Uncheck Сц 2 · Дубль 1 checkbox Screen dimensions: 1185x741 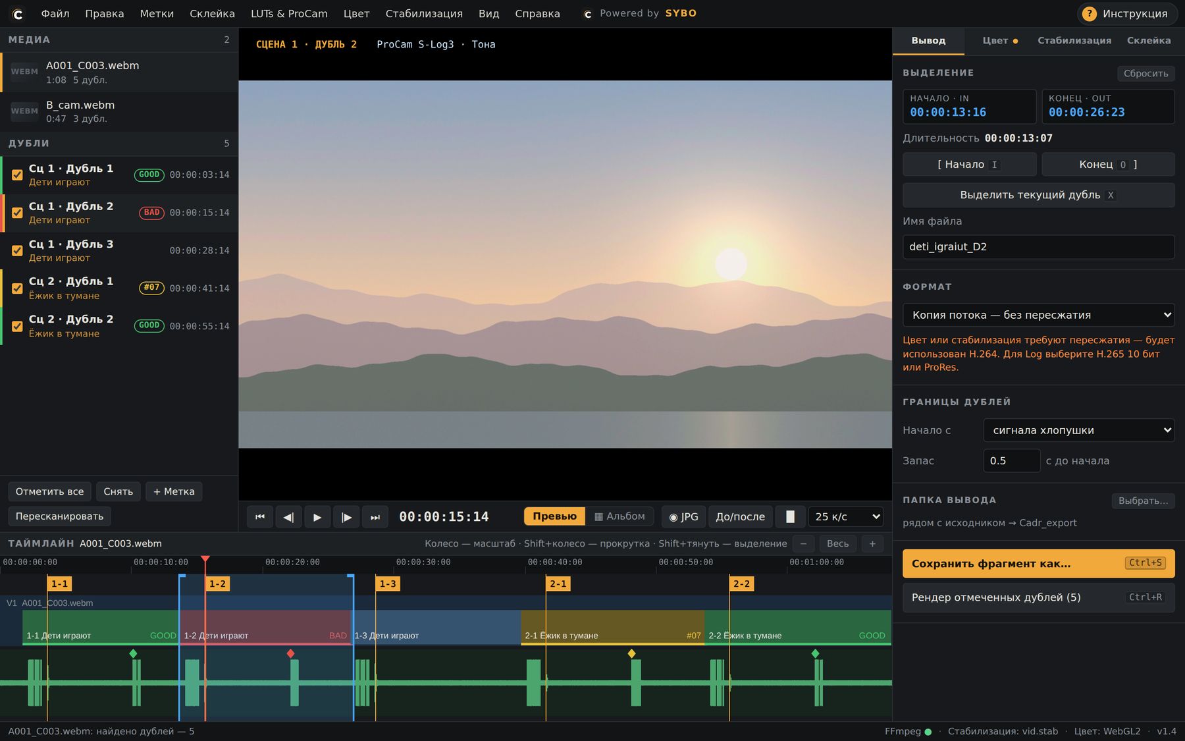[17, 288]
